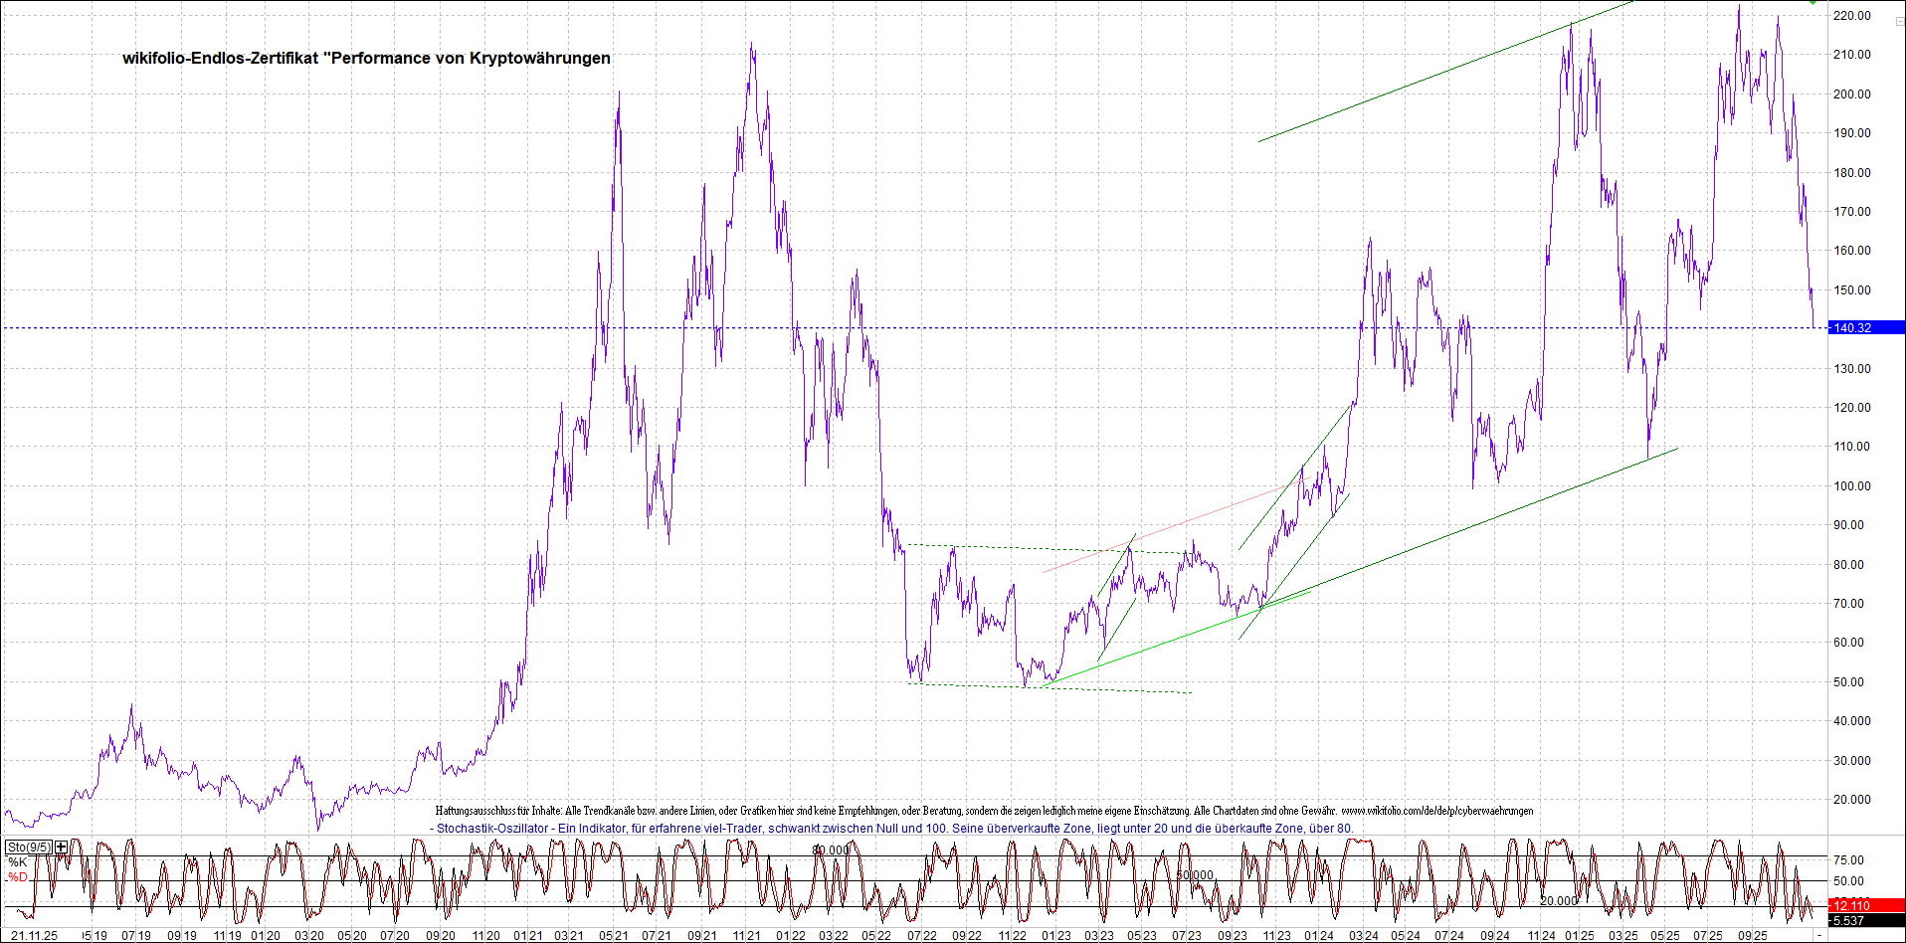Click the blue Stochastik-Oszillator description text
This screenshot has height=943, width=1906.
894,828
